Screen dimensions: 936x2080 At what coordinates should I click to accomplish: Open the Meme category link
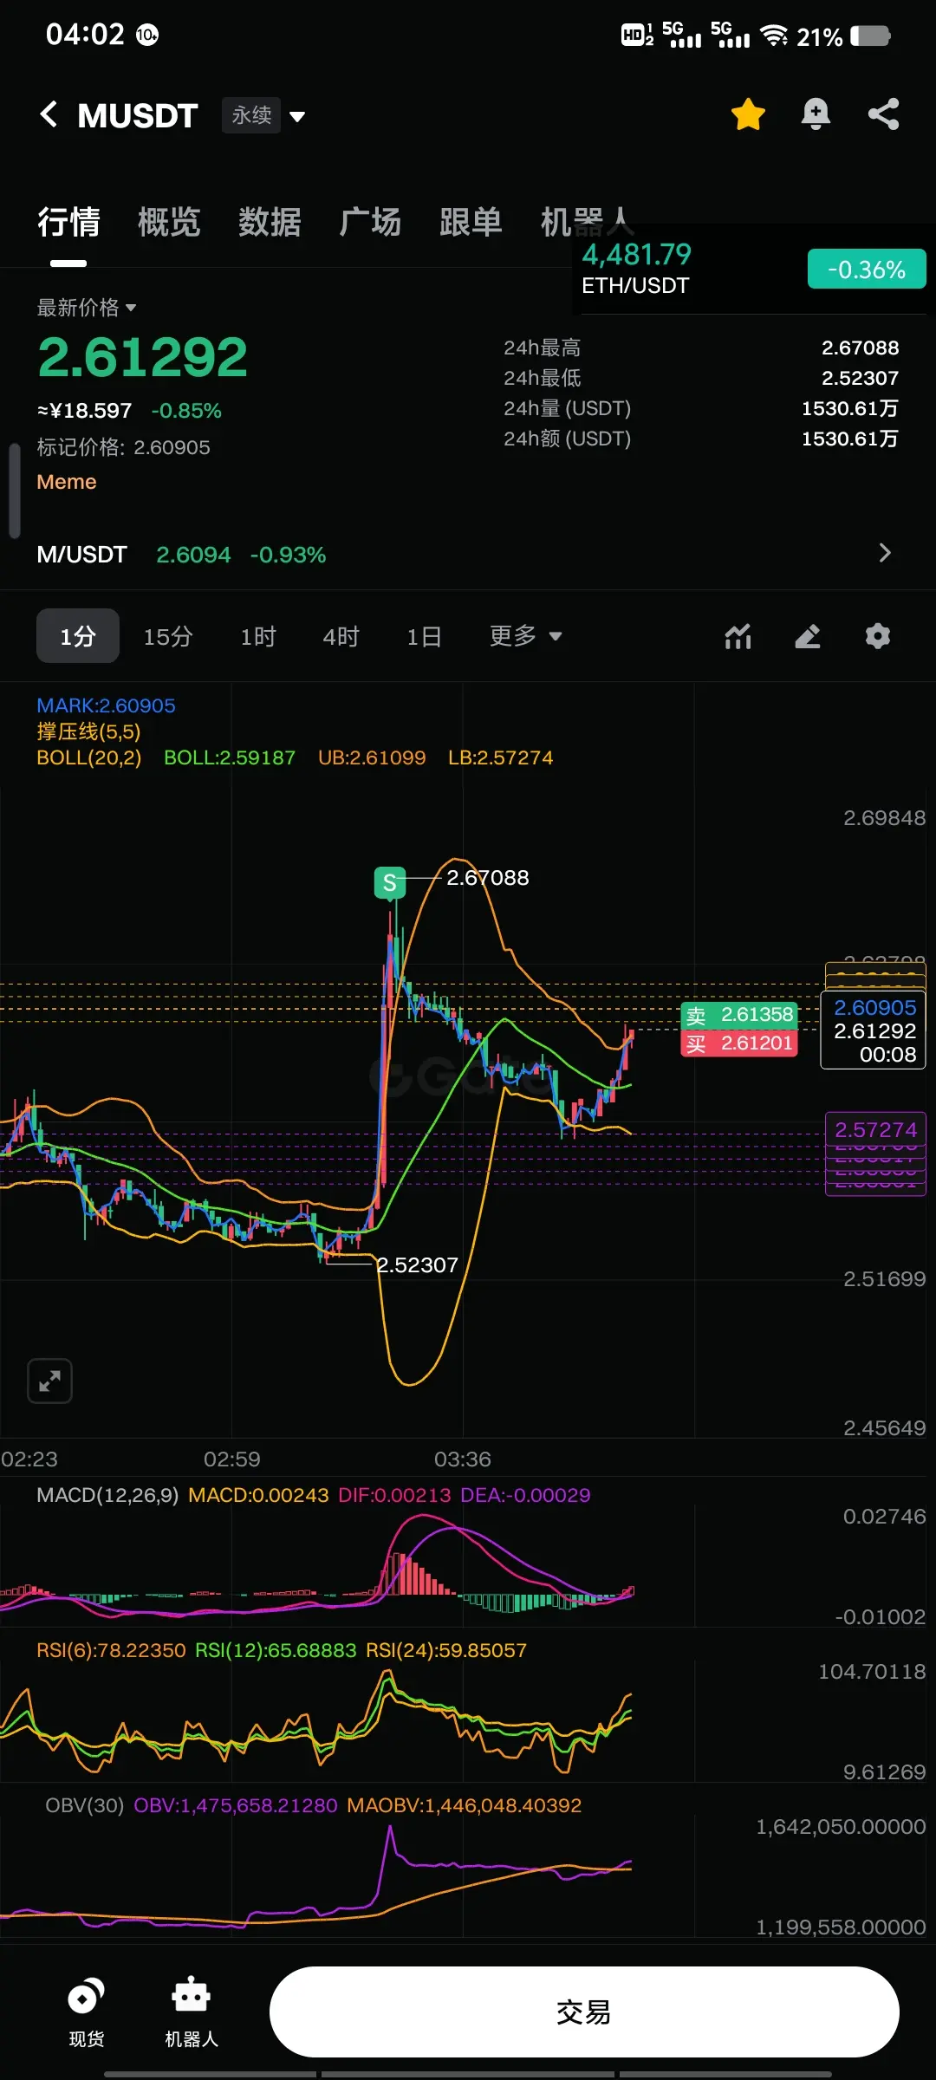(x=67, y=482)
